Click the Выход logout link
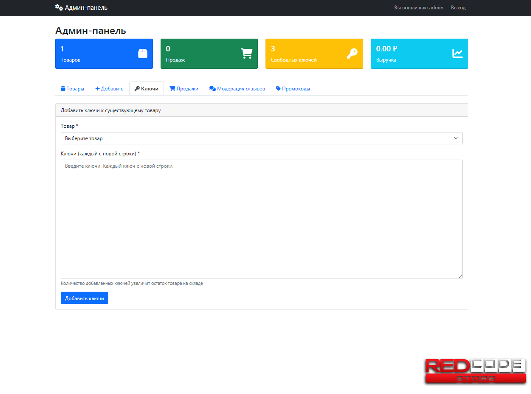531x394 pixels. pyautogui.click(x=458, y=8)
